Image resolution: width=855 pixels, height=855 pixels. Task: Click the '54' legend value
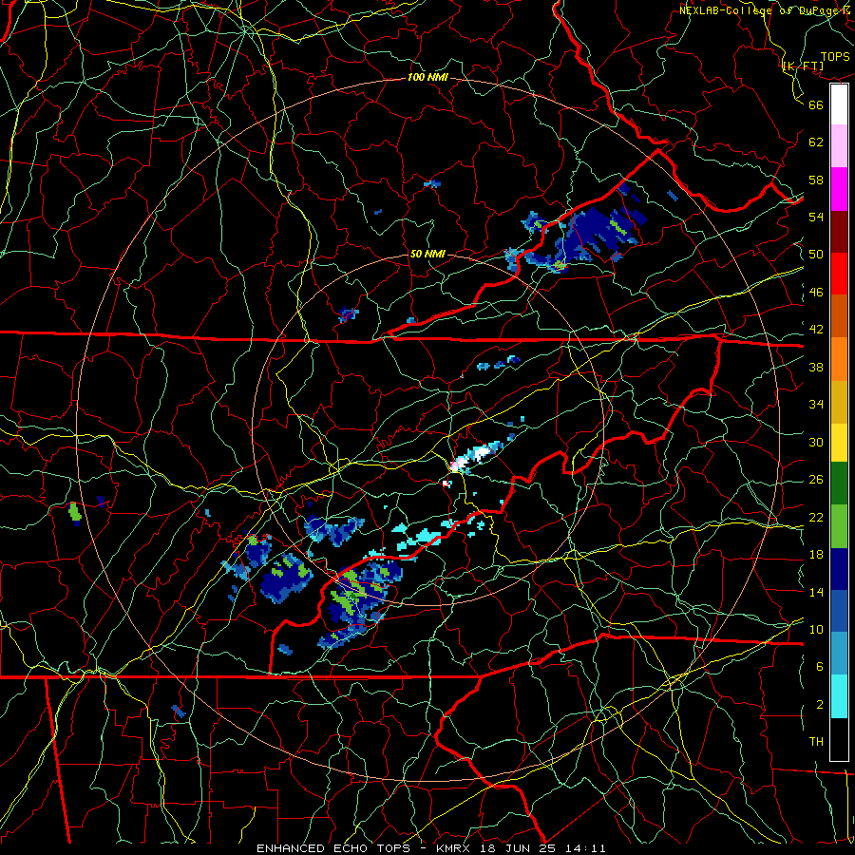[x=816, y=217]
